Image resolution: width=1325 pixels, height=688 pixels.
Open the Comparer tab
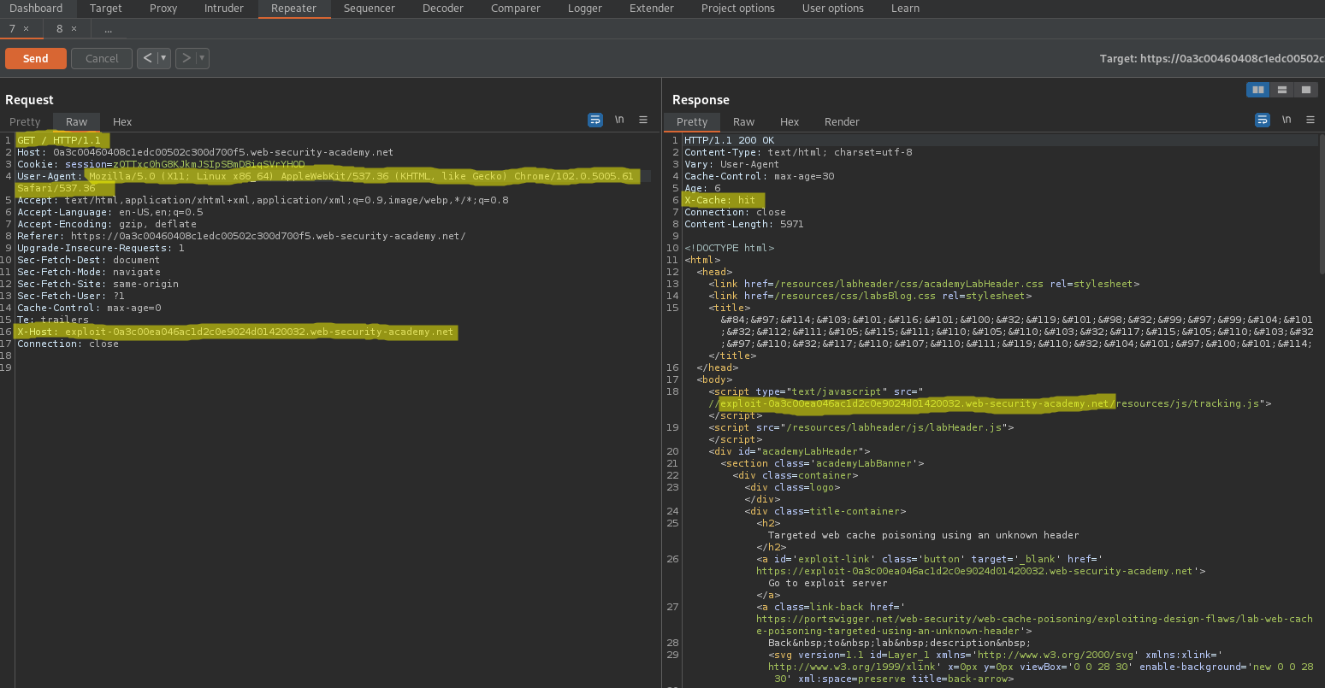pos(516,9)
